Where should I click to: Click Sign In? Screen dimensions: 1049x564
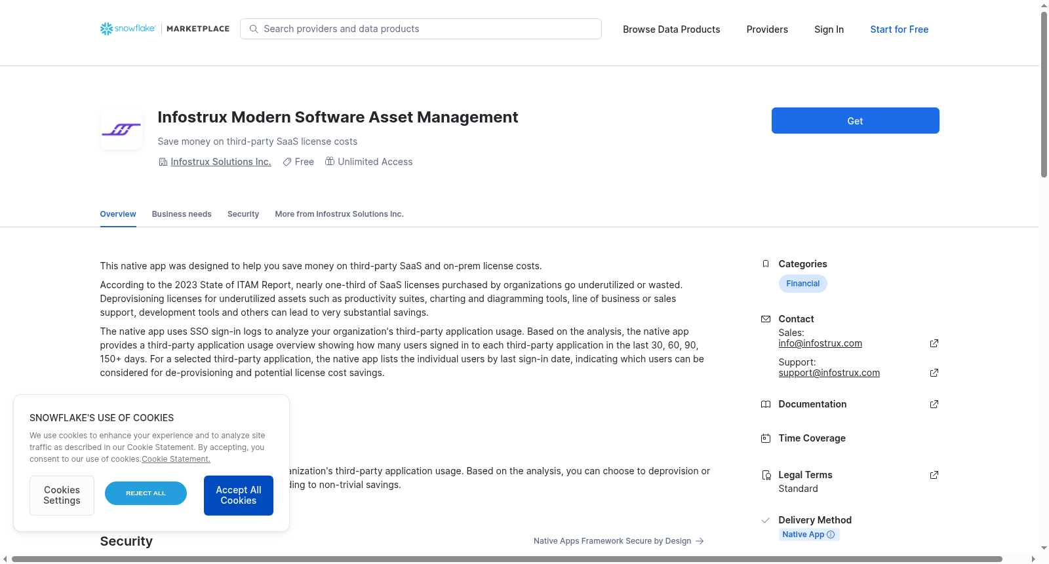pyautogui.click(x=829, y=29)
